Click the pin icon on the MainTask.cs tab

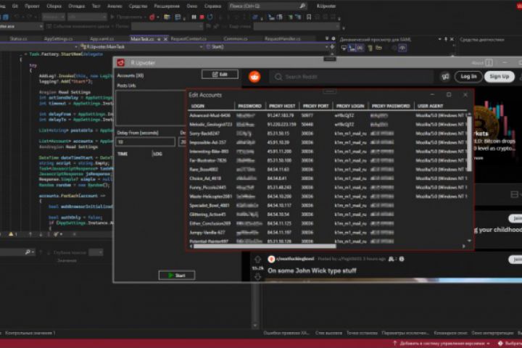coord(159,39)
